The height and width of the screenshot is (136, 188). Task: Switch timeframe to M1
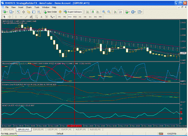[60, 17]
